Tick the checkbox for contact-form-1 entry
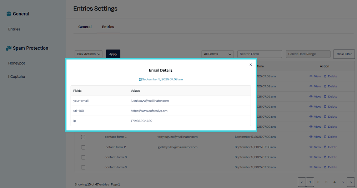The width and height of the screenshot is (357, 188). pyautogui.click(x=83, y=137)
